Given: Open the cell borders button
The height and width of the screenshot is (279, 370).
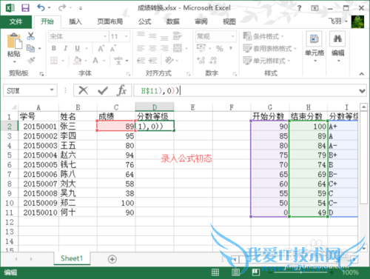Looking at the screenshot, I should point(54,60).
